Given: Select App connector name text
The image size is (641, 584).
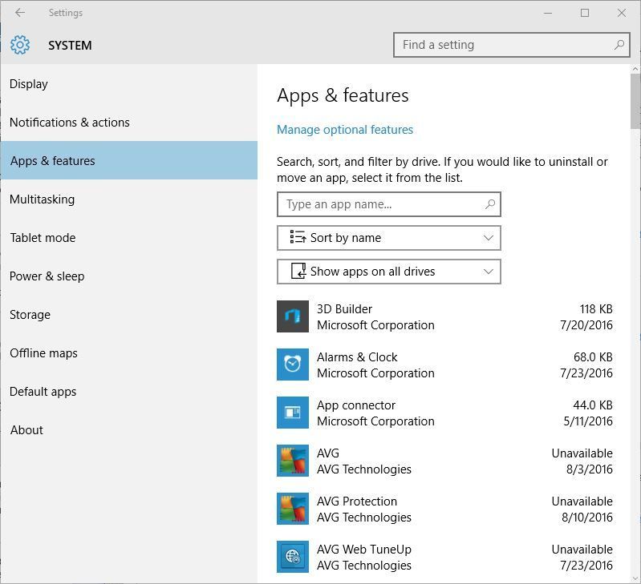Looking at the screenshot, I should 356,405.
